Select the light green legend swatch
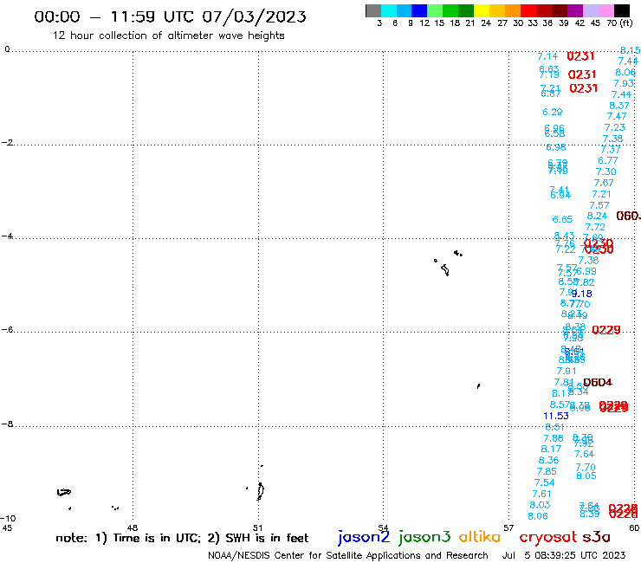 tap(435, 10)
